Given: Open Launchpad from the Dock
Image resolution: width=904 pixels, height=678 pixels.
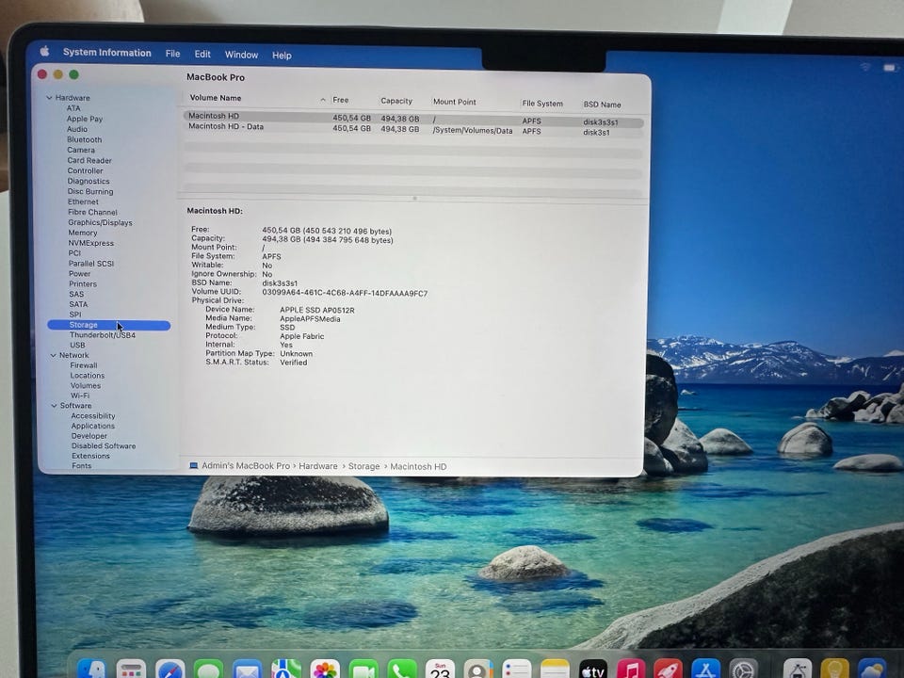Looking at the screenshot, I should pos(131,670).
